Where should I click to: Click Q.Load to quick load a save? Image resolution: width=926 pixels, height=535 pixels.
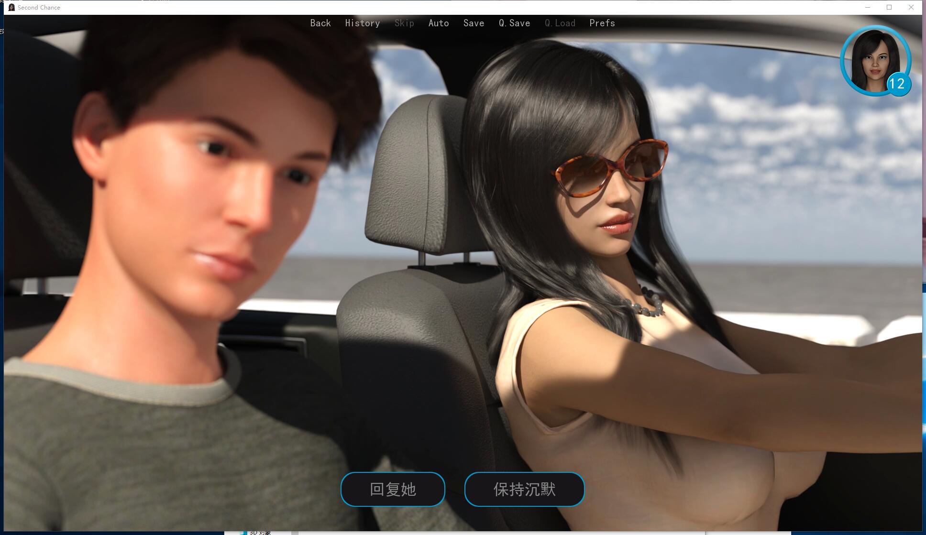point(560,23)
